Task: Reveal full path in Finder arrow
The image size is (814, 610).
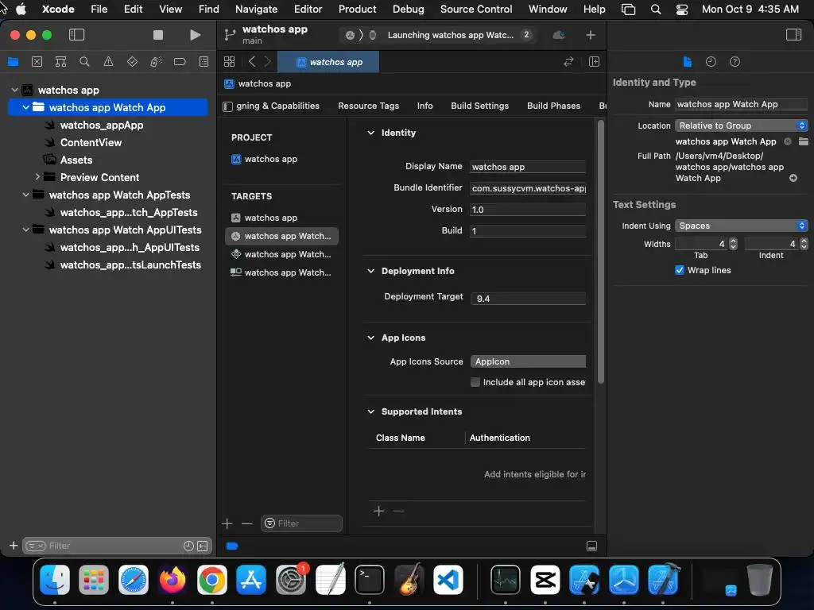Action: coord(793,178)
